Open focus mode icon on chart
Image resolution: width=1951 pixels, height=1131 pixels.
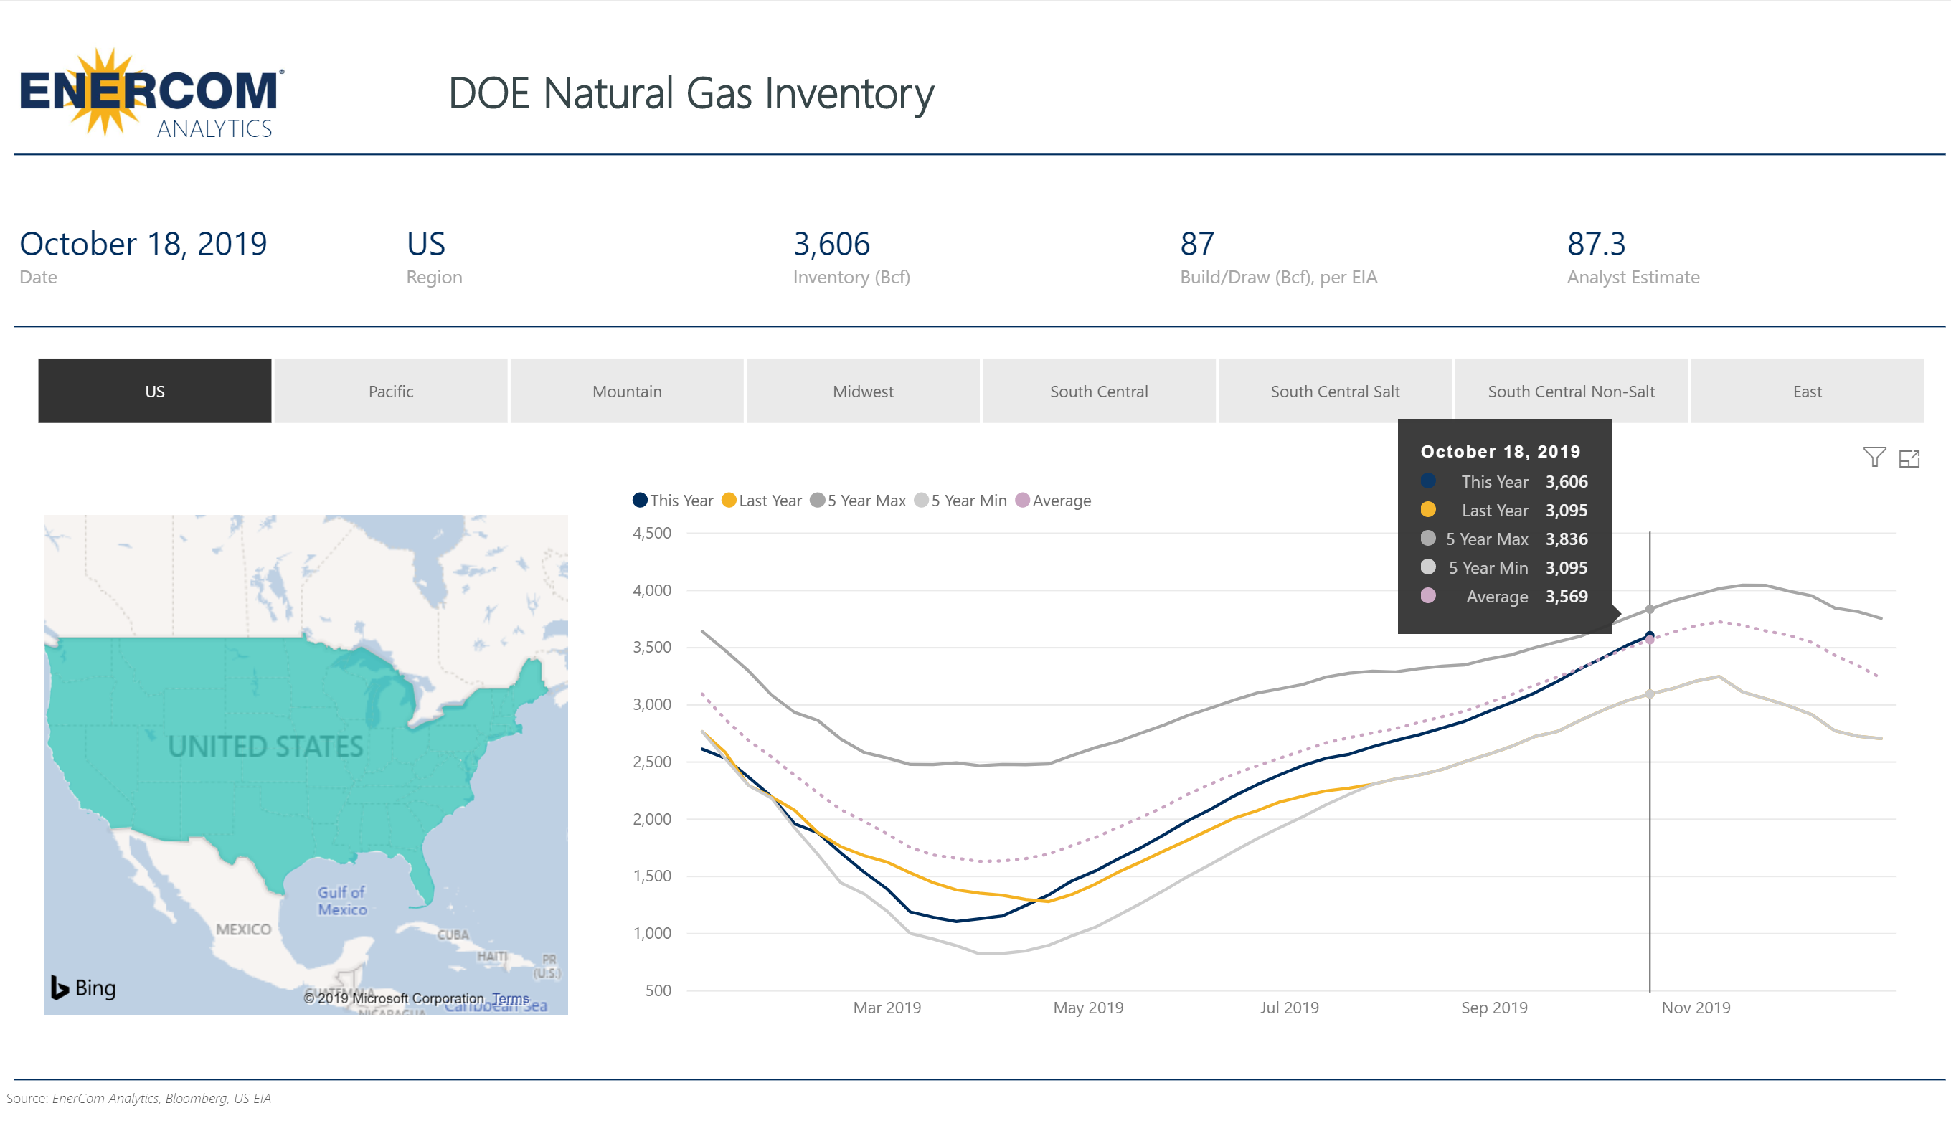[x=1909, y=459]
